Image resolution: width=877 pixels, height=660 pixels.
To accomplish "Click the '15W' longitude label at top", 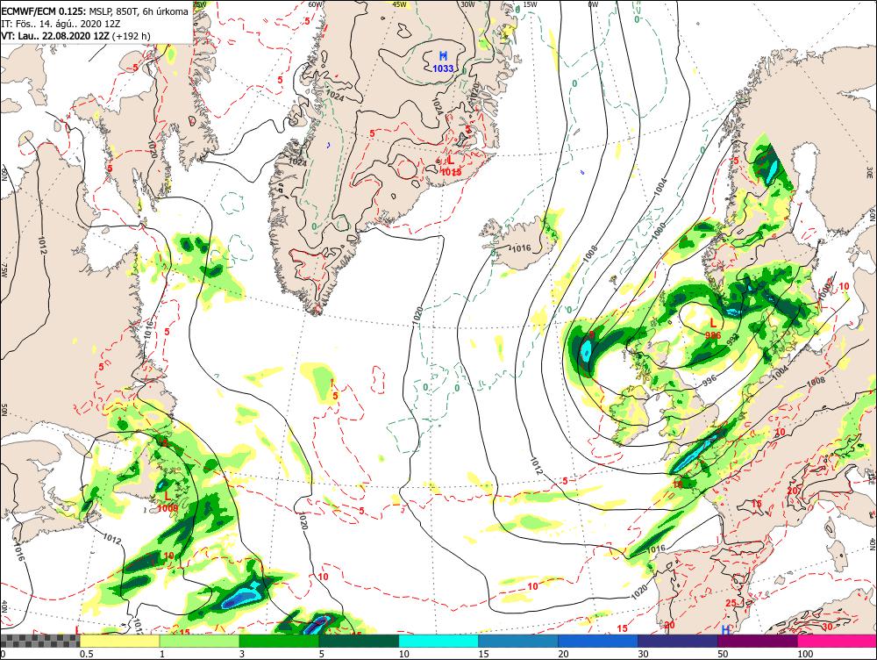I will click(531, 4).
